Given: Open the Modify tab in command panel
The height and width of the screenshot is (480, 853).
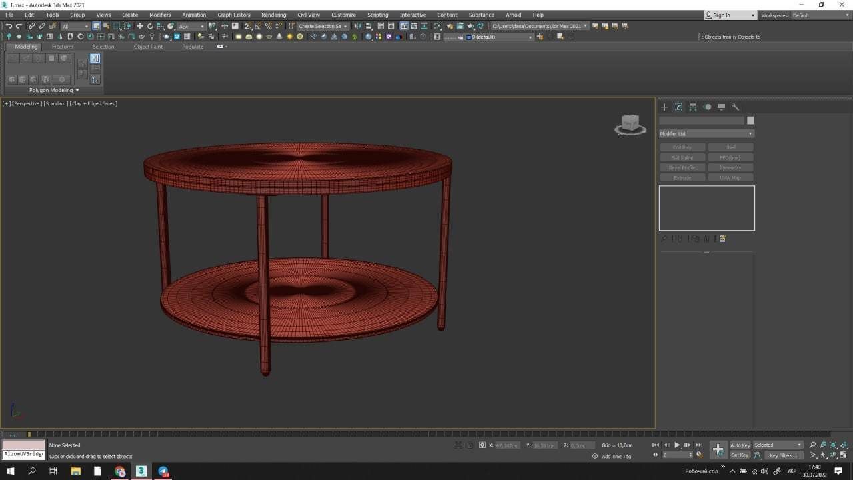Looking at the screenshot, I should tap(678, 107).
